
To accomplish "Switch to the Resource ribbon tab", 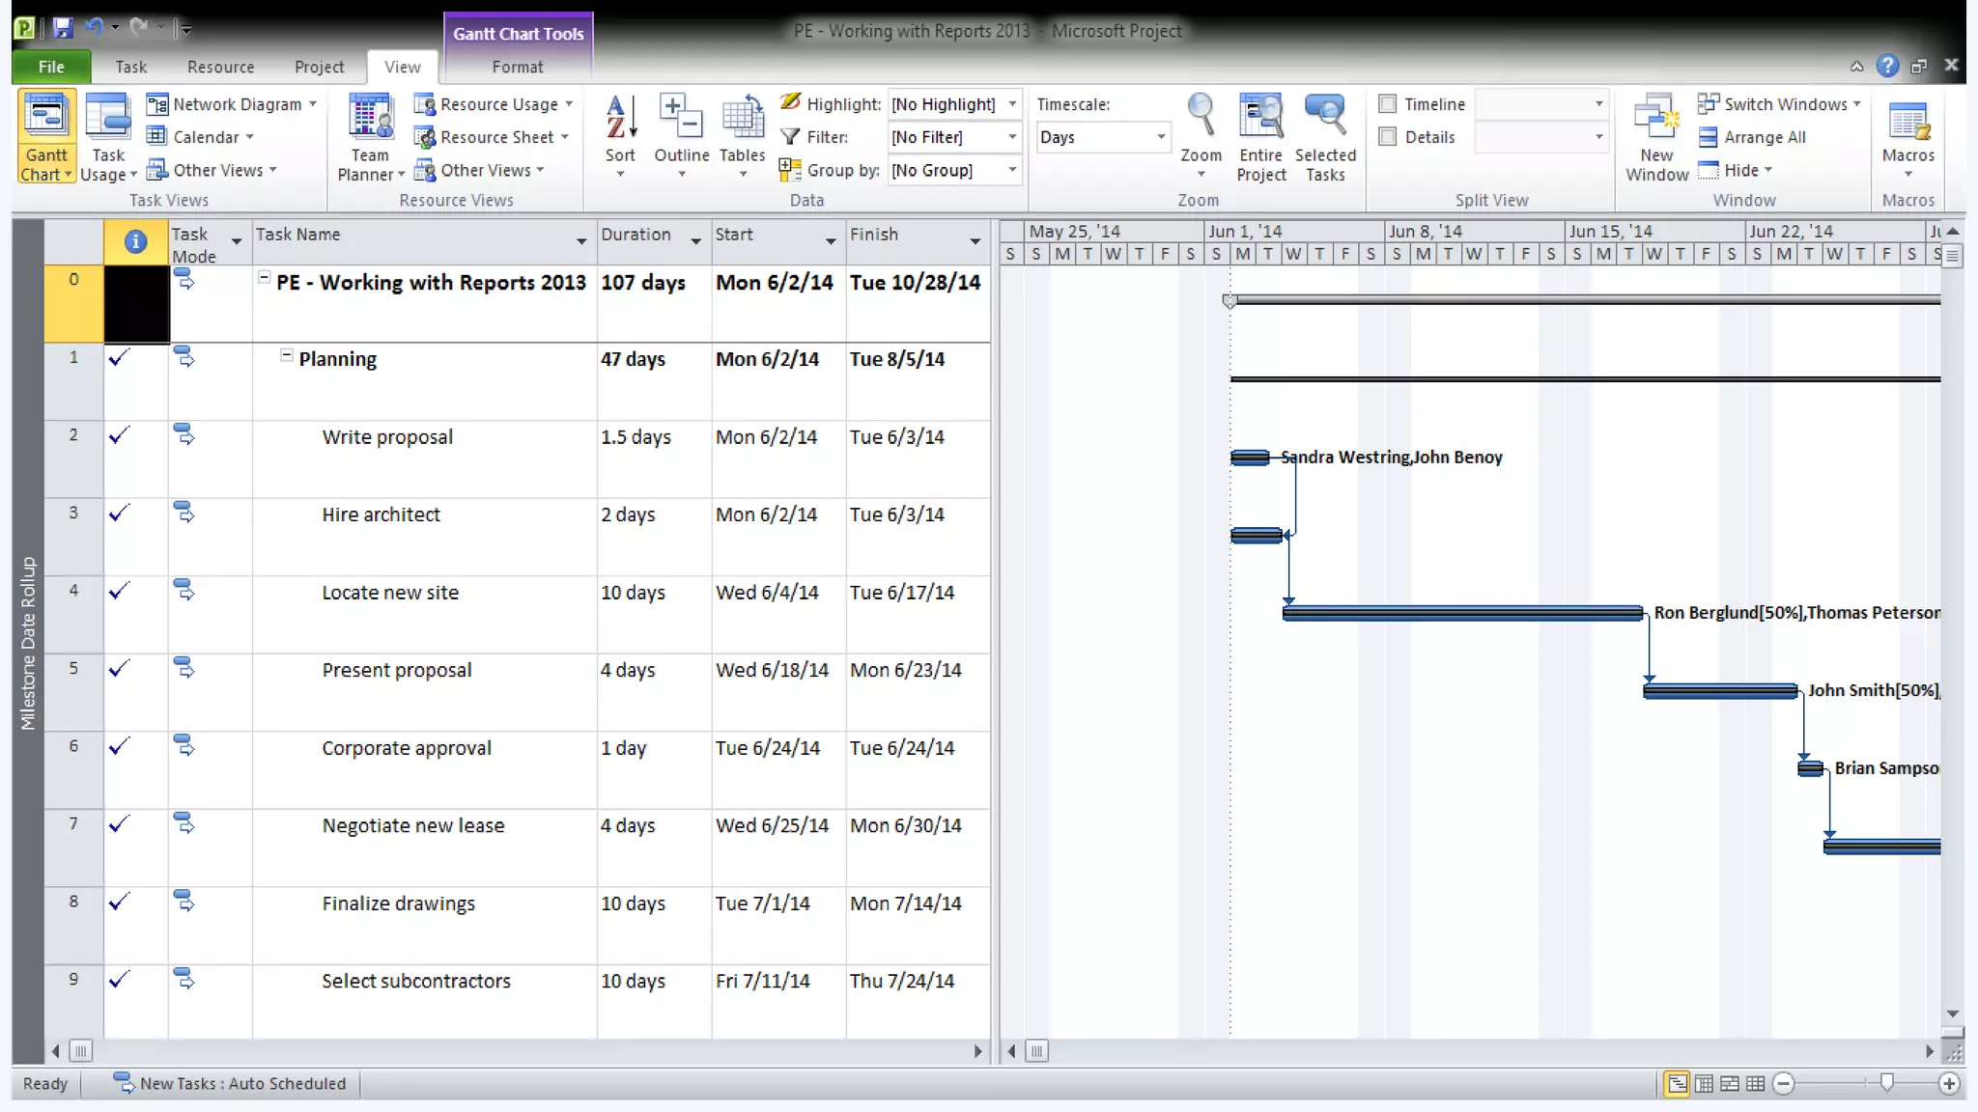I will (x=220, y=67).
